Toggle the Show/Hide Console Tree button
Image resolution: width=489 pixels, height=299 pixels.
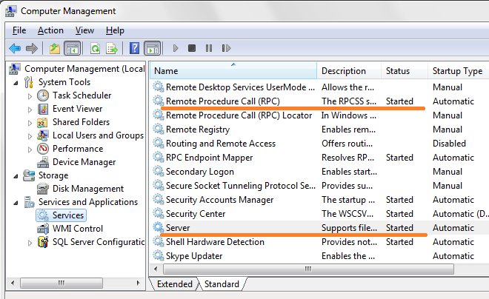(x=72, y=49)
